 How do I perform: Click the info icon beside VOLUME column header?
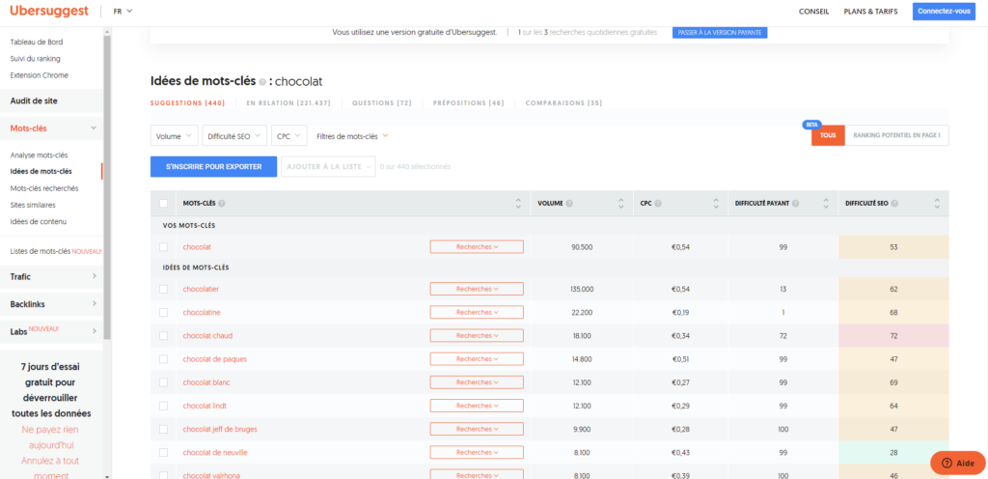[569, 204]
